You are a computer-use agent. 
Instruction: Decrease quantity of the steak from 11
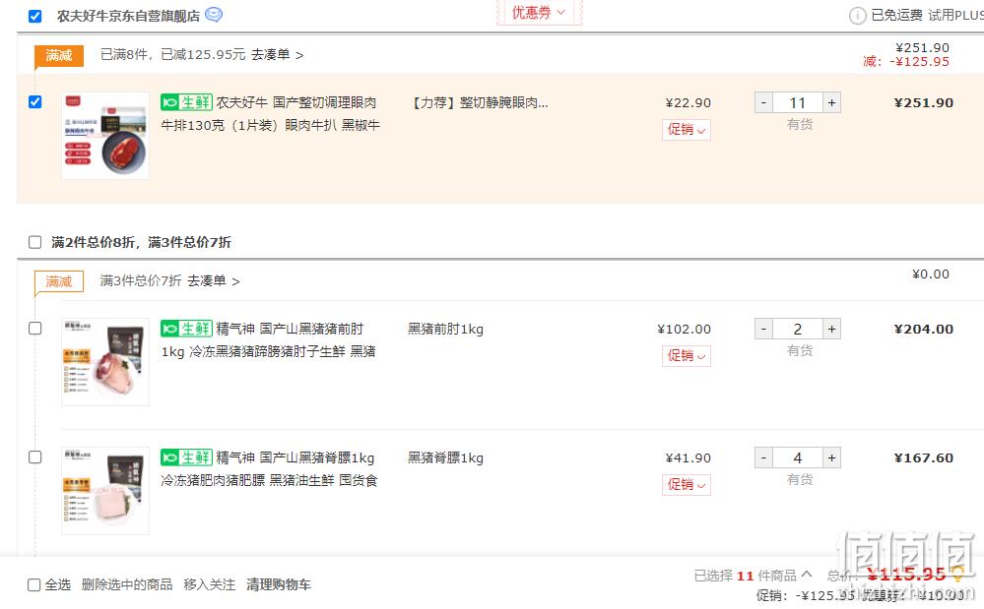pos(763,102)
